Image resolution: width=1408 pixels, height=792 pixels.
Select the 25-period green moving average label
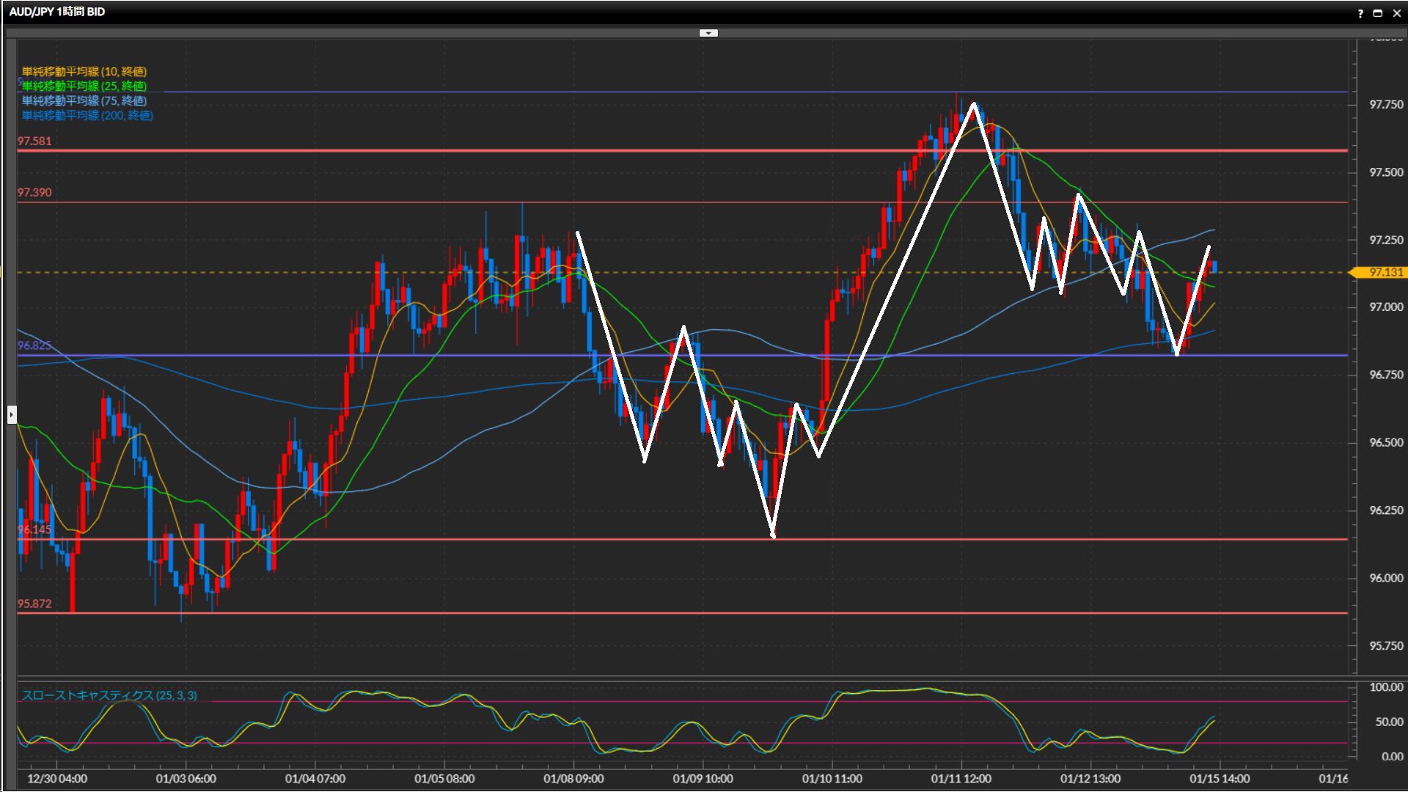[84, 86]
